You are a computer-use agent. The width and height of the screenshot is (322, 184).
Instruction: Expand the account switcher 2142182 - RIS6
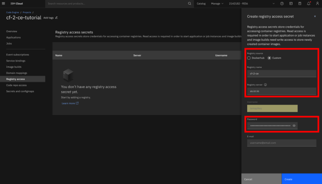point(252,3)
